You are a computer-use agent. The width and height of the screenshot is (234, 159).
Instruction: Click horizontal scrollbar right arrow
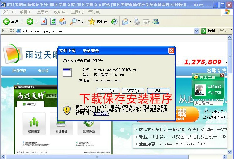[x=225, y=157]
